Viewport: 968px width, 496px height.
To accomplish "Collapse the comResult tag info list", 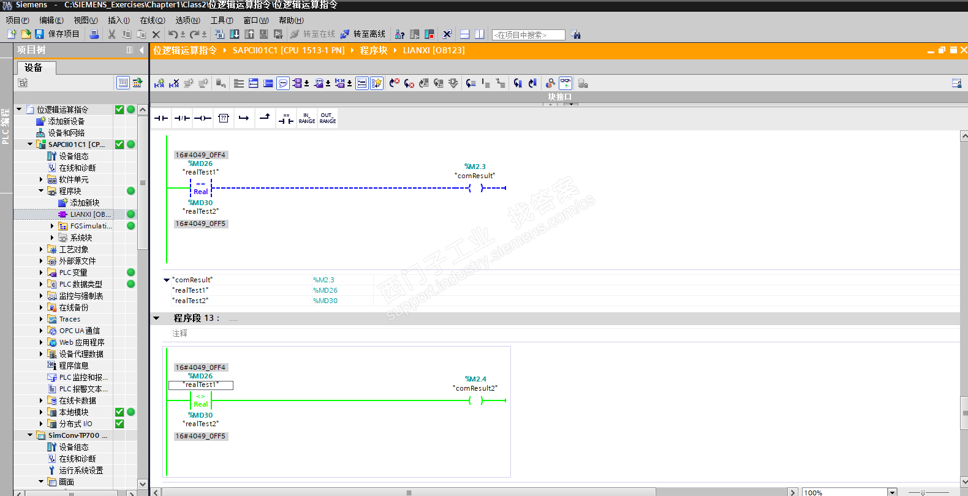I will pyautogui.click(x=167, y=280).
